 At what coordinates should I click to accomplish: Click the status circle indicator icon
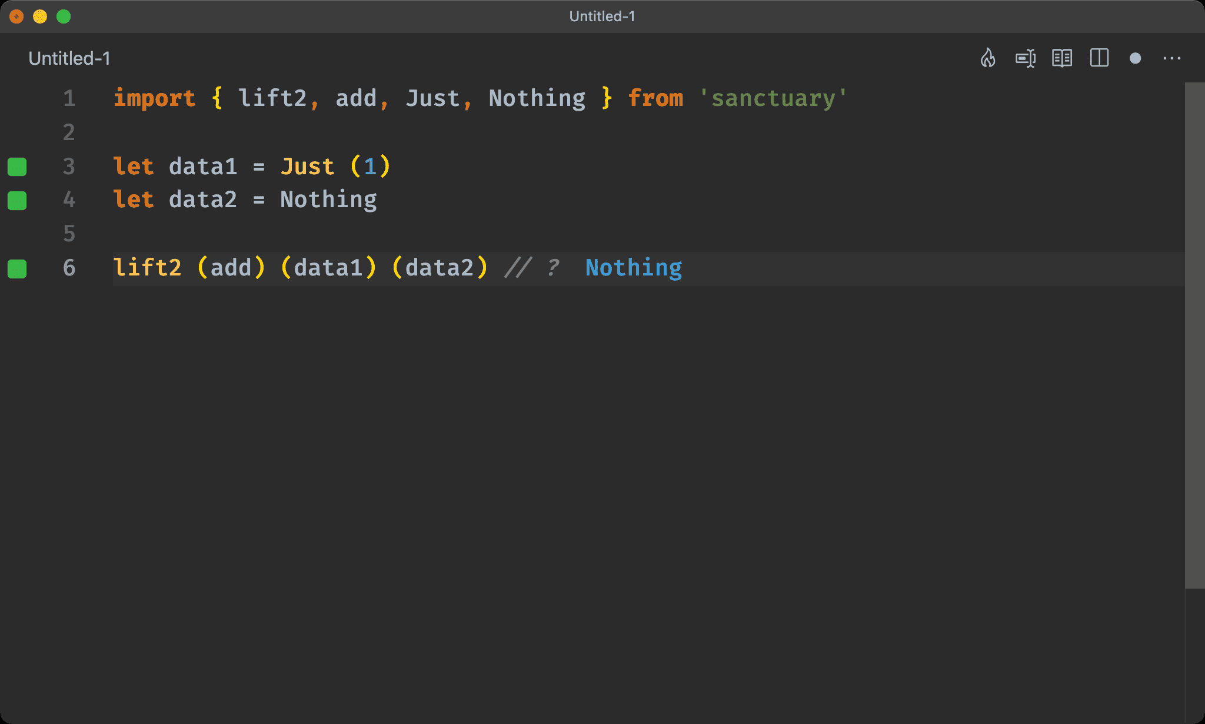click(1136, 58)
